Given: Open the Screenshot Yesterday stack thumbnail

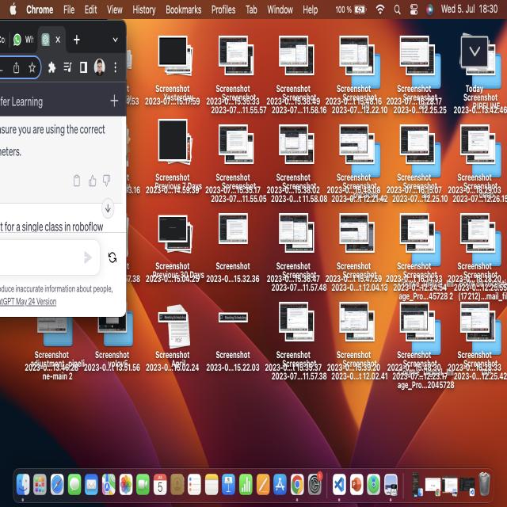Looking at the screenshot, I should (172, 53).
